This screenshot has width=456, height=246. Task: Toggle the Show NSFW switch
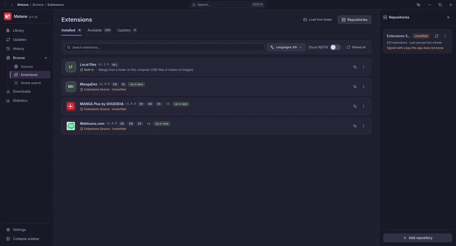click(335, 47)
